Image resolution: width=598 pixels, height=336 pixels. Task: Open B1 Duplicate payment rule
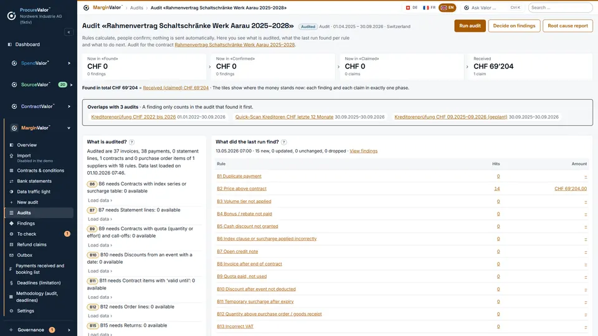click(239, 176)
